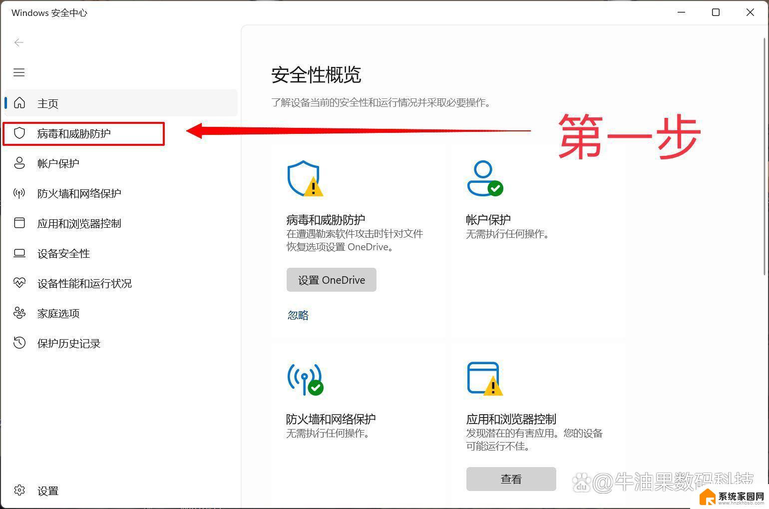Close the Windows 安全中心 window
Image resolution: width=769 pixels, height=509 pixels.
coord(750,12)
